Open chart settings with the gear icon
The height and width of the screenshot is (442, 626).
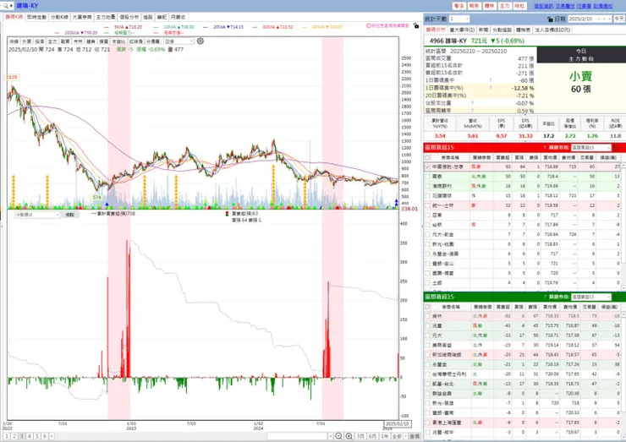coord(200,41)
